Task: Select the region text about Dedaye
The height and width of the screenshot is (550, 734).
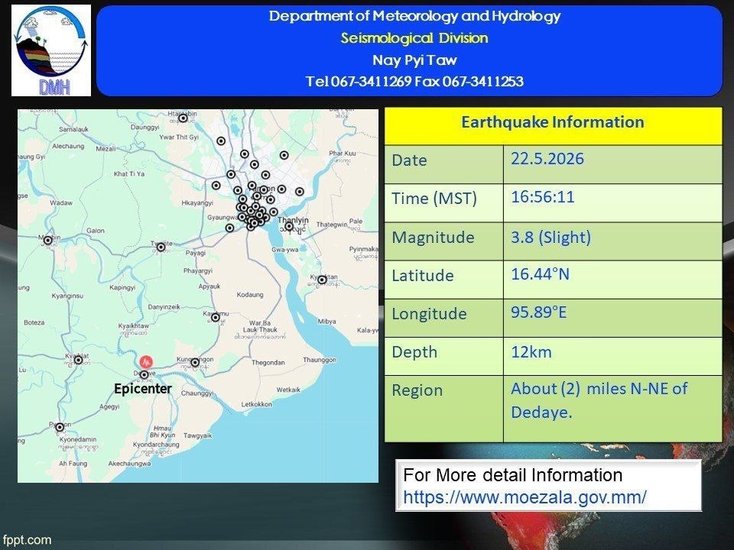Action: (599, 400)
